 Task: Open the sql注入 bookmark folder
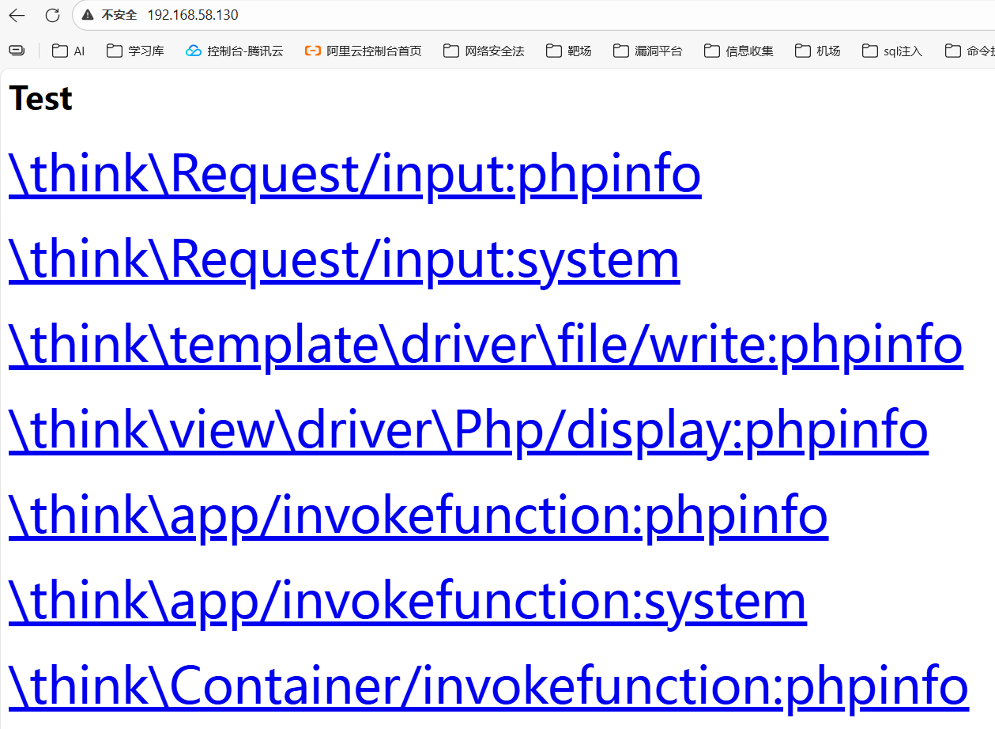coord(892,51)
